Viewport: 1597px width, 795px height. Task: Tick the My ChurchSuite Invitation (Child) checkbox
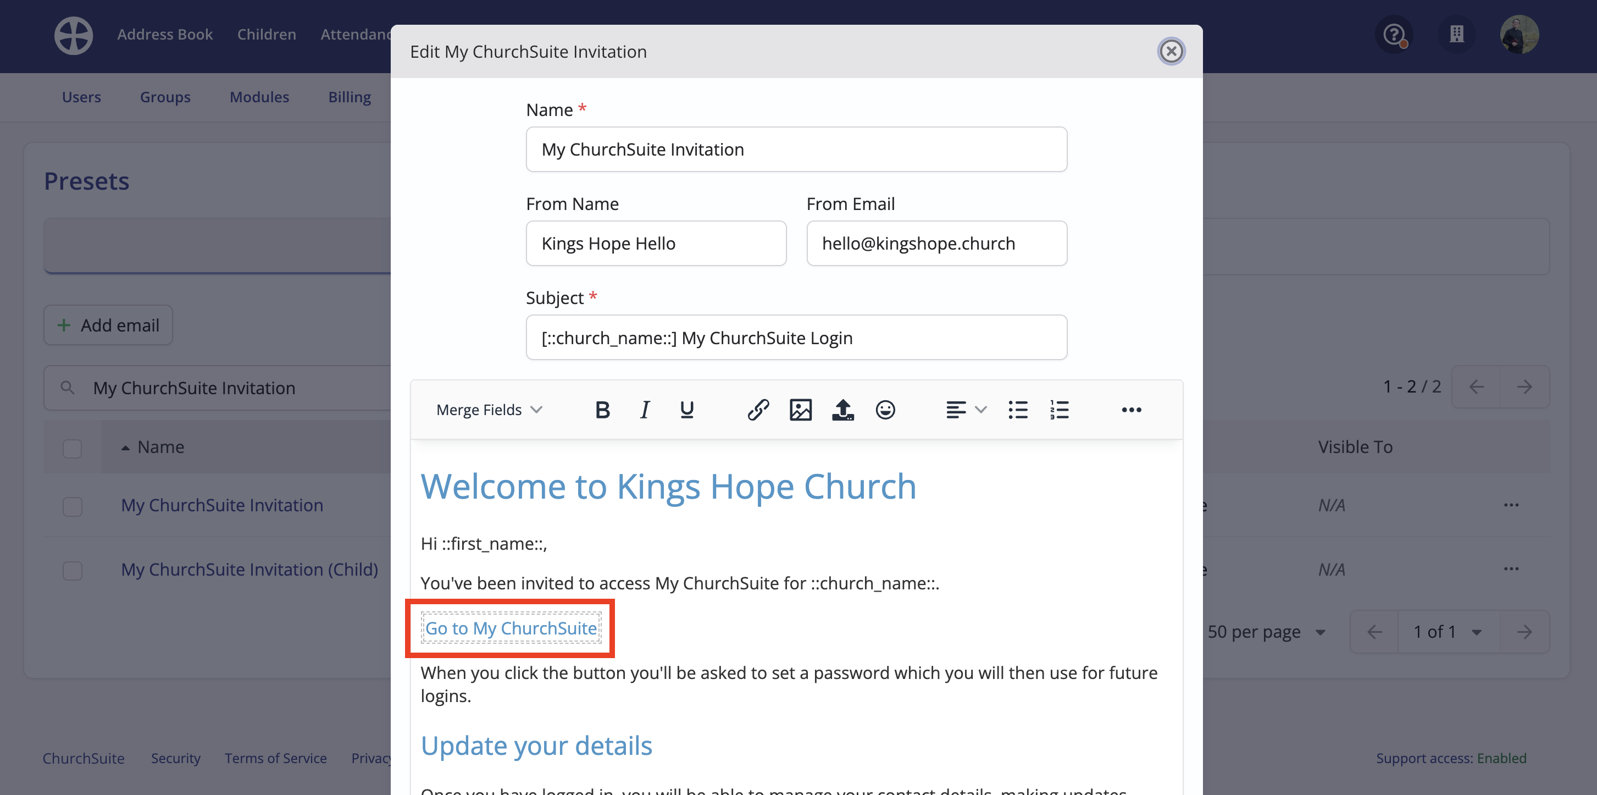[x=73, y=571]
